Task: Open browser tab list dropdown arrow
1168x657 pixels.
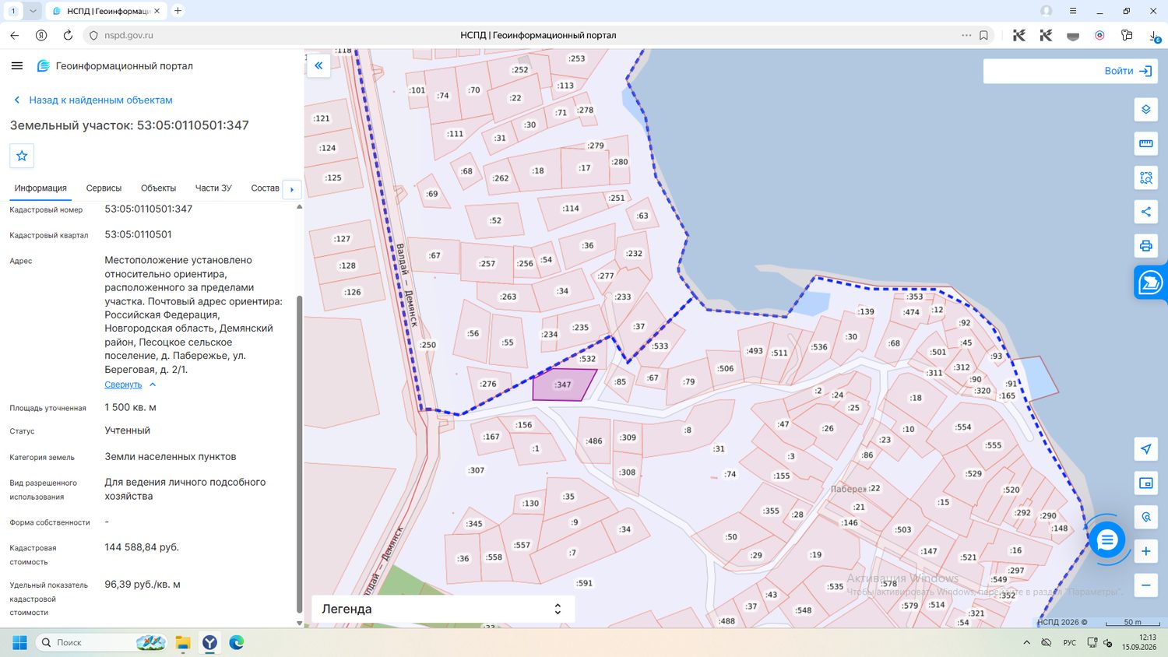Action: 33,11
